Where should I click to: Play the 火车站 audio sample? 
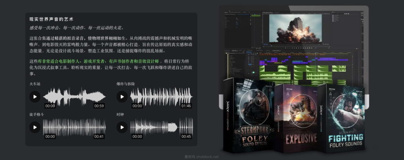coord(35,97)
